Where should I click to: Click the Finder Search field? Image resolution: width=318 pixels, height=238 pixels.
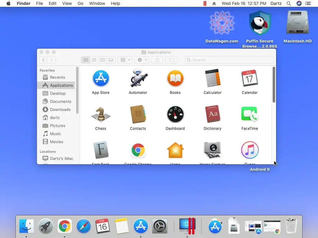tap(229, 60)
